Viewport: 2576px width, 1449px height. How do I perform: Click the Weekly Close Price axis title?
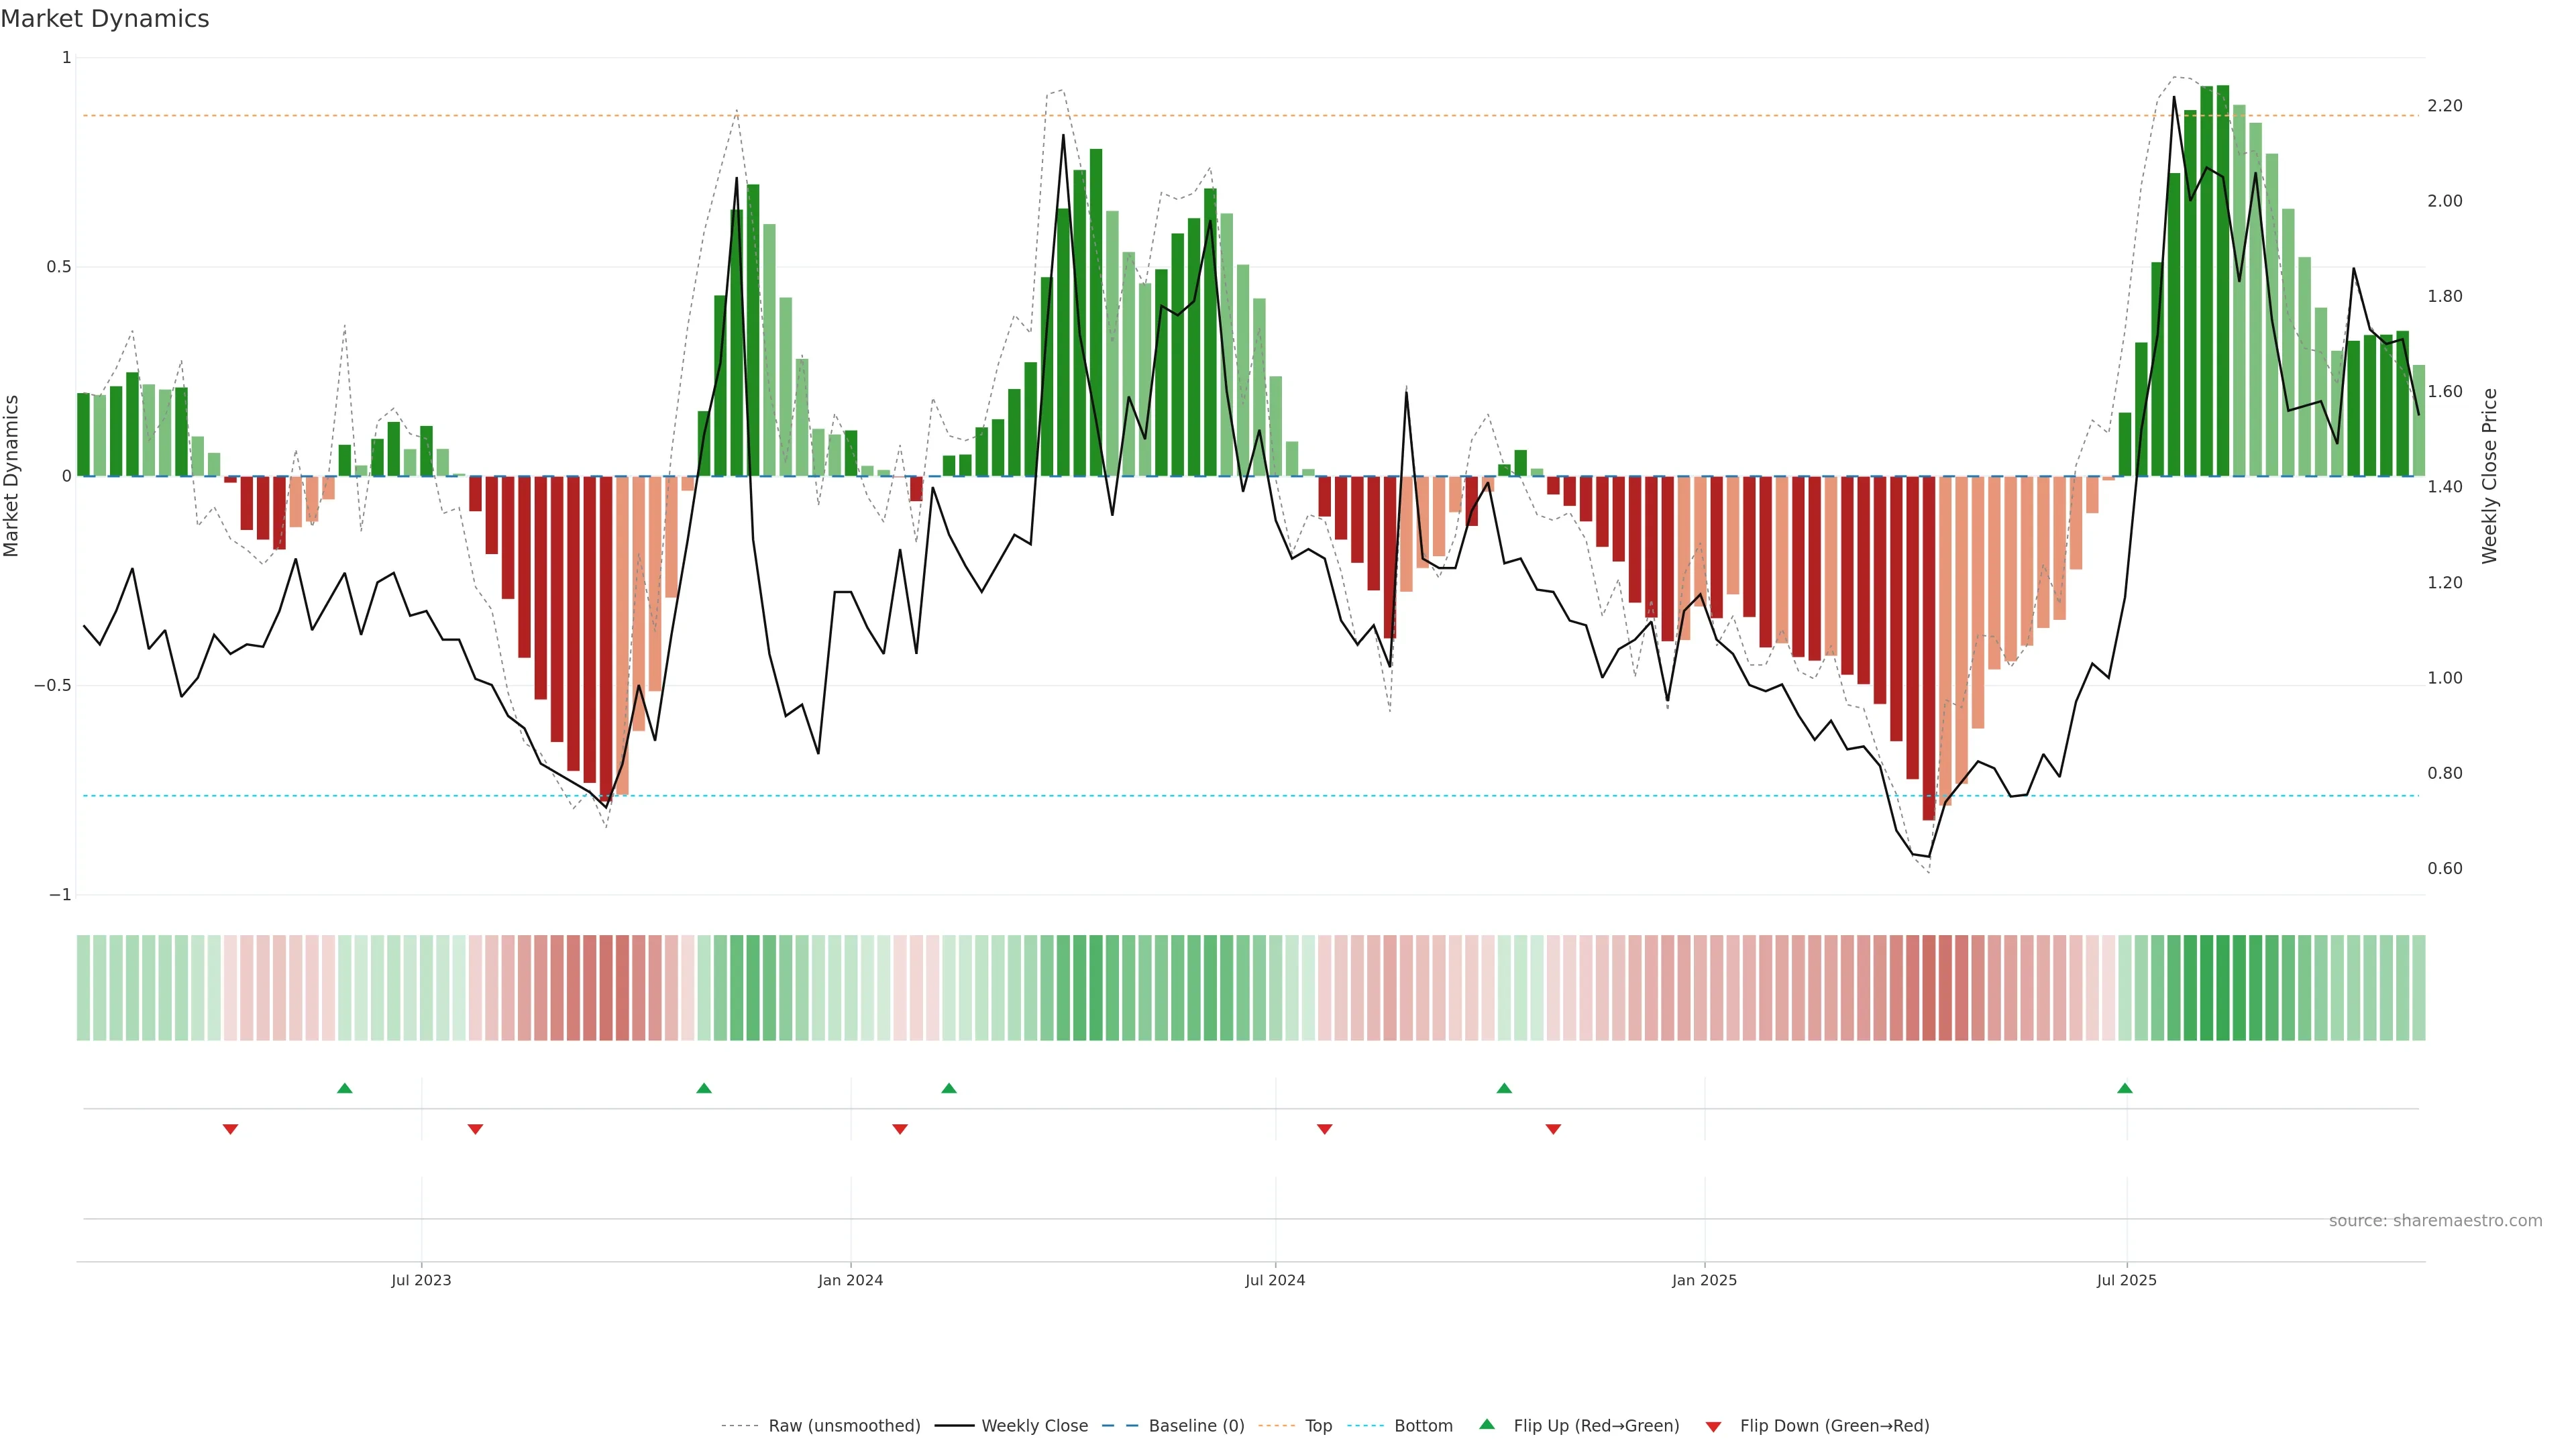(2489, 476)
